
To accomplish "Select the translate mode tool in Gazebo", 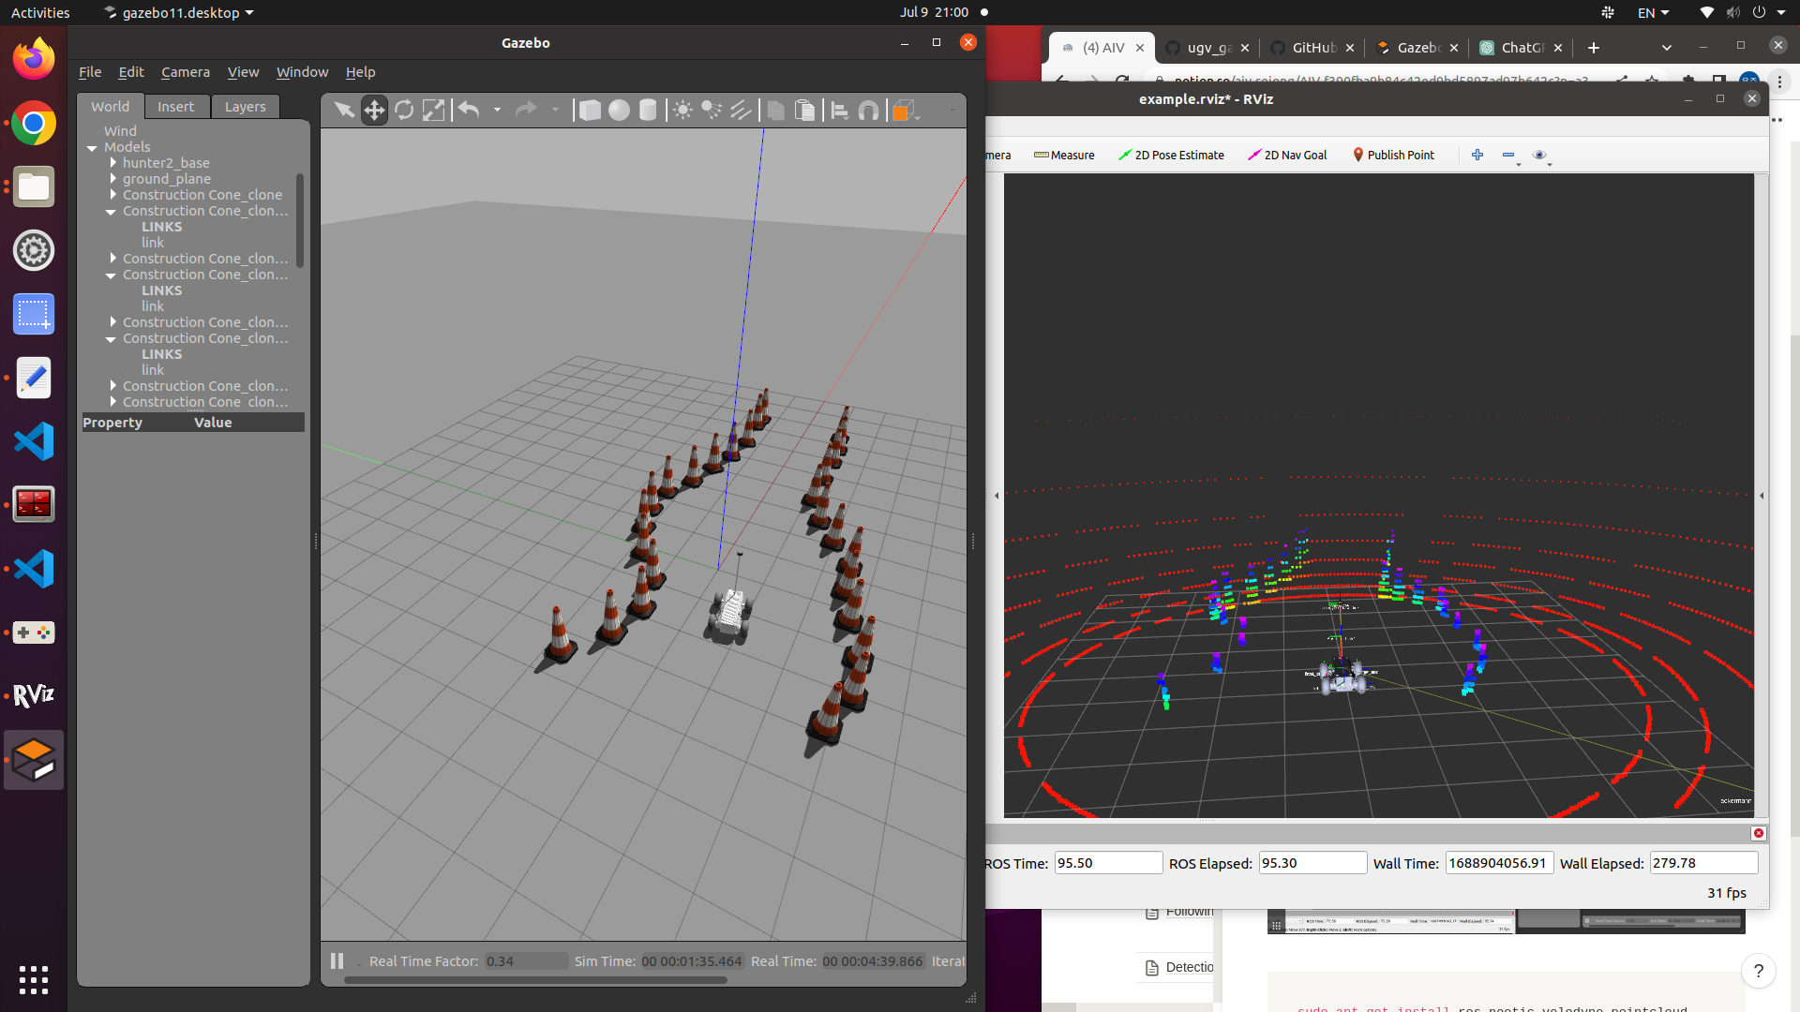I will (374, 110).
